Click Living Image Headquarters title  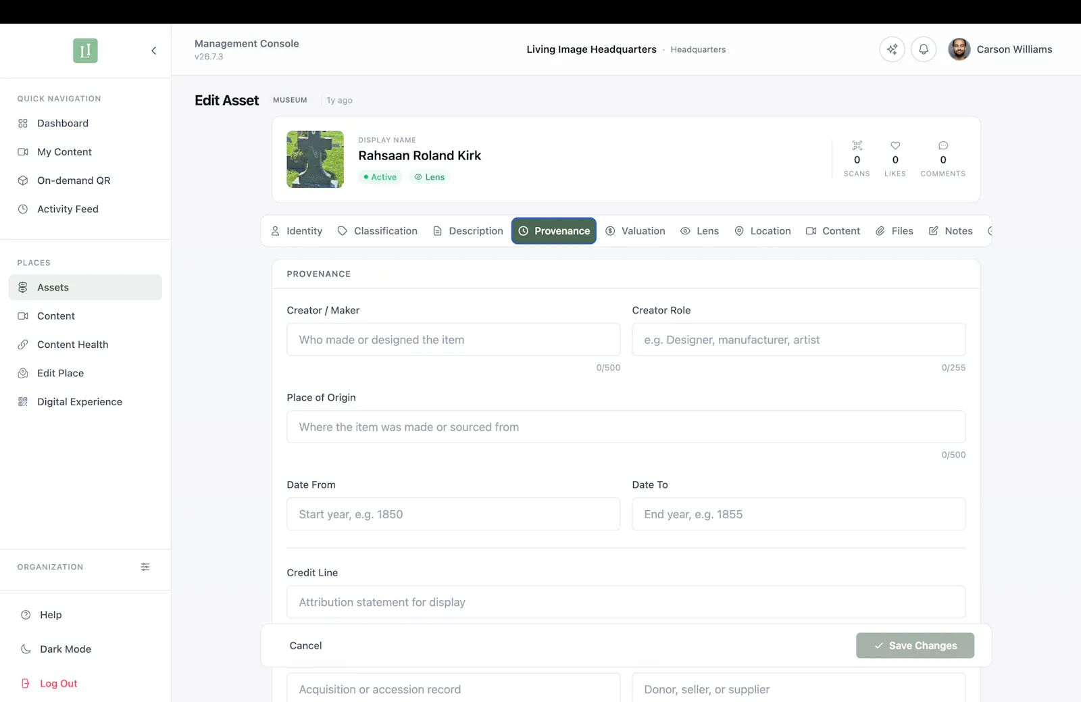591,49
